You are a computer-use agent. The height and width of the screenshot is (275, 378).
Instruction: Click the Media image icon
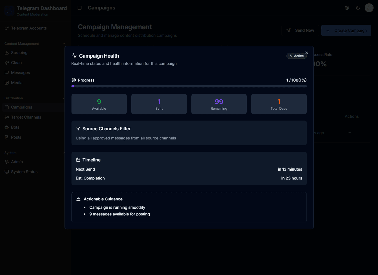pos(7,83)
